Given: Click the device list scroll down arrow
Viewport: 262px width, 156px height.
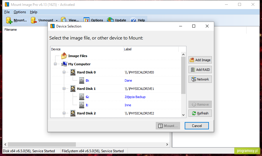Looking at the screenshot, I should click(x=183, y=115).
